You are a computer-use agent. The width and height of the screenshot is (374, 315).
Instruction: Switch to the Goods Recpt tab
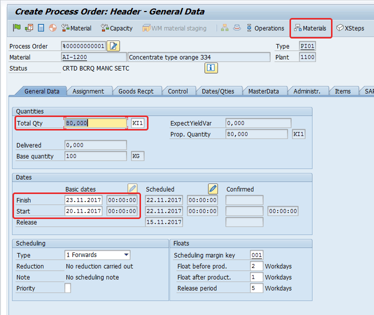[x=136, y=91]
